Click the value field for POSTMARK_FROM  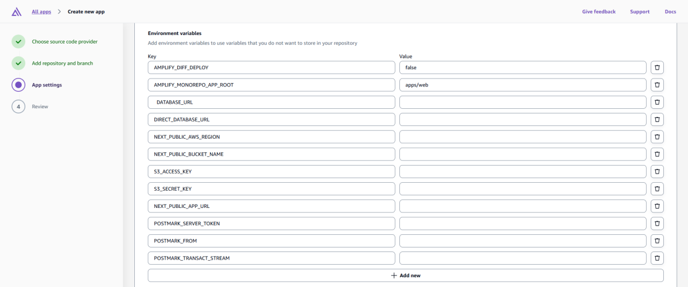tap(523, 241)
